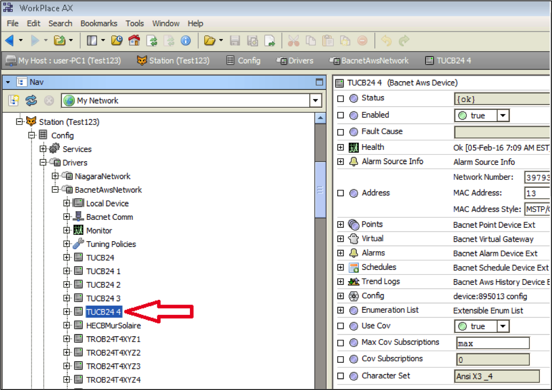Click the Undo arrow icon
Screen dimensions: 552x390
tap(387, 41)
